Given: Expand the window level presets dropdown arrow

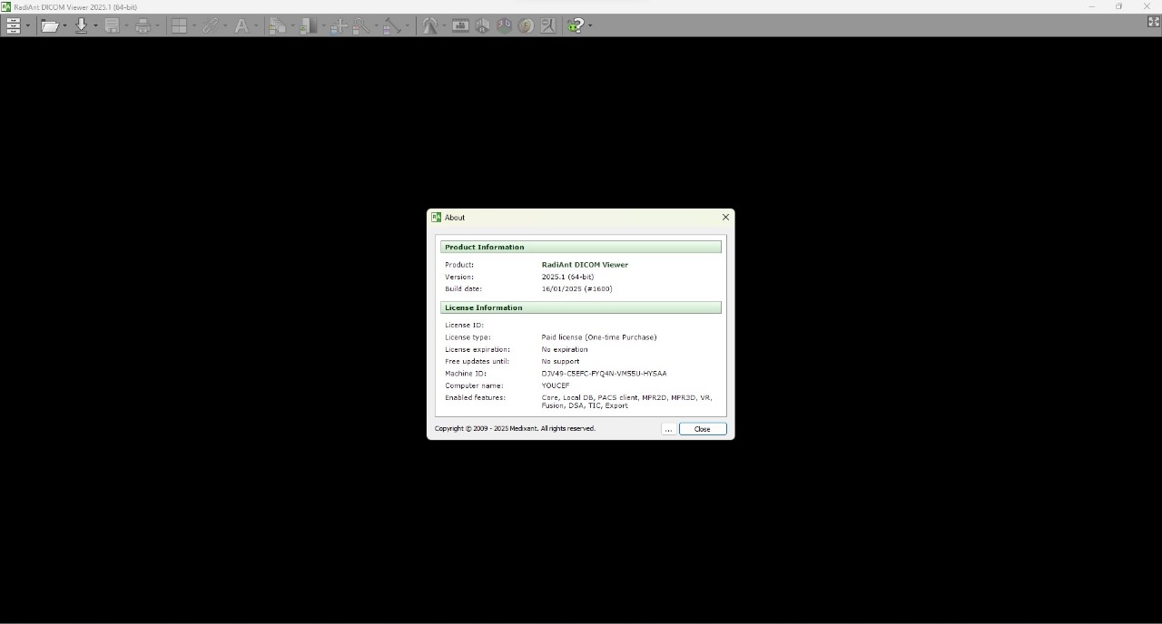Looking at the screenshot, I should [322, 25].
